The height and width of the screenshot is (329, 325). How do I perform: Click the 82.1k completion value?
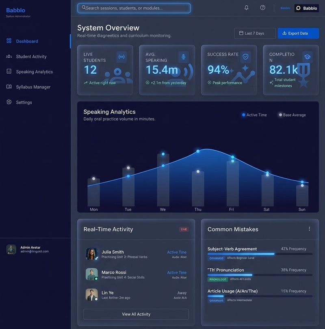point(284,70)
